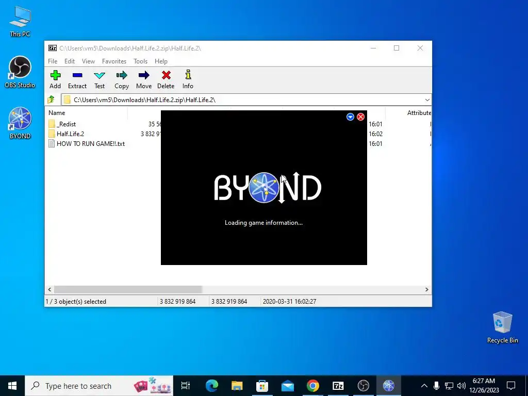Open the Info toolbar icon in 7-Zip
The height and width of the screenshot is (396, 528).
coord(188,80)
